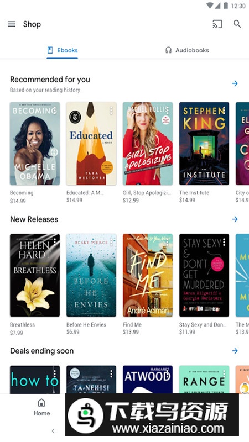Tap the Home icon in bottom bar
This screenshot has width=249, height=442.
coord(41,407)
